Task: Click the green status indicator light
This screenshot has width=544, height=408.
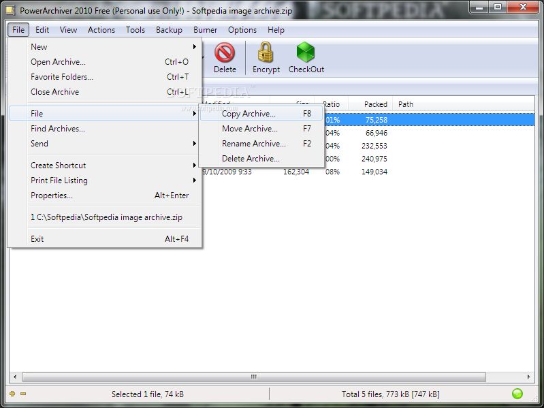Action: (517, 394)
